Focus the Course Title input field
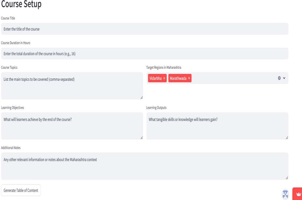The height and width of the screenshot is (200, 302). 145,29
